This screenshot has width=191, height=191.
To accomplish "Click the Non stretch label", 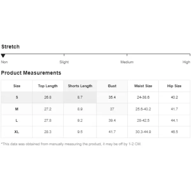I will pyautogui.click(x=4, y=62).
